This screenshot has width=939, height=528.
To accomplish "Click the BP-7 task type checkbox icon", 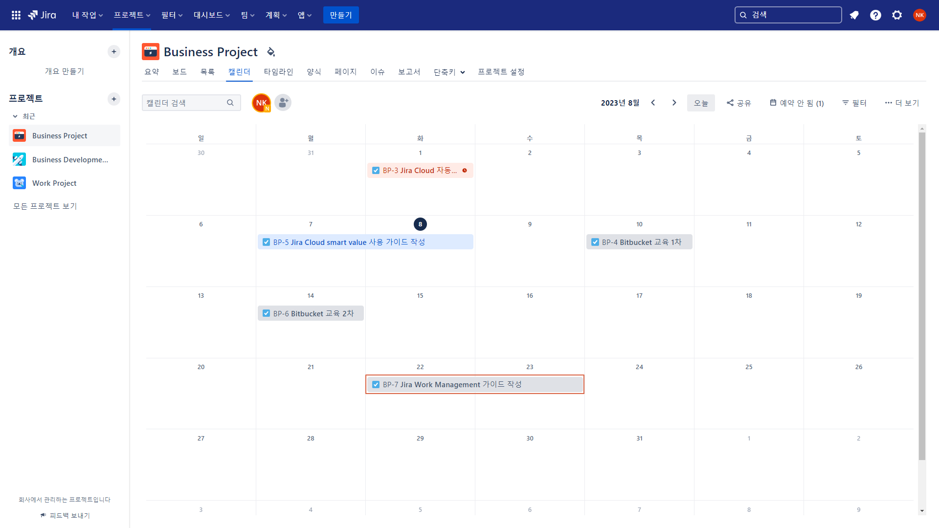I will click(376, 385).
